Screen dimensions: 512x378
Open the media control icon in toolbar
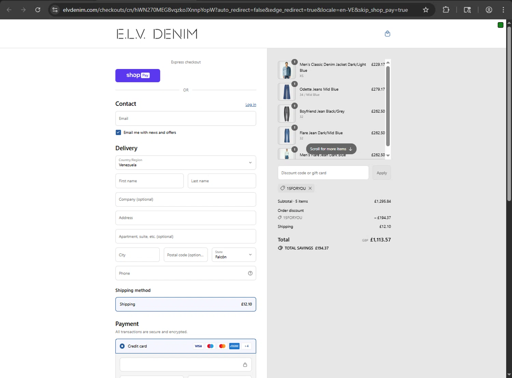pyautogui.click(x=467, y=10)
